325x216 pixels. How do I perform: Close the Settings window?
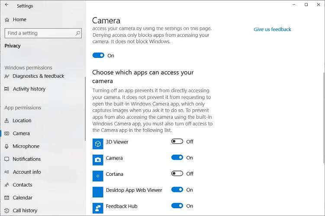tap(319, 5)
